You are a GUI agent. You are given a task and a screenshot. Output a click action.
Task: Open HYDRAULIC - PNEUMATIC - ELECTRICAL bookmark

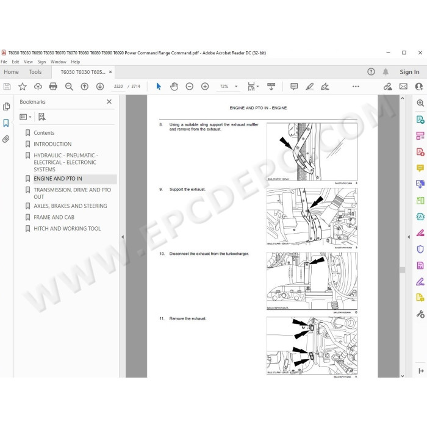pyautogui.click(x=65, y=162)
